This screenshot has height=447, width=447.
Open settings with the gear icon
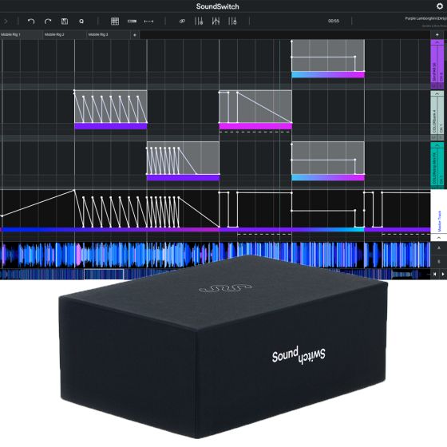pos(440,6)
